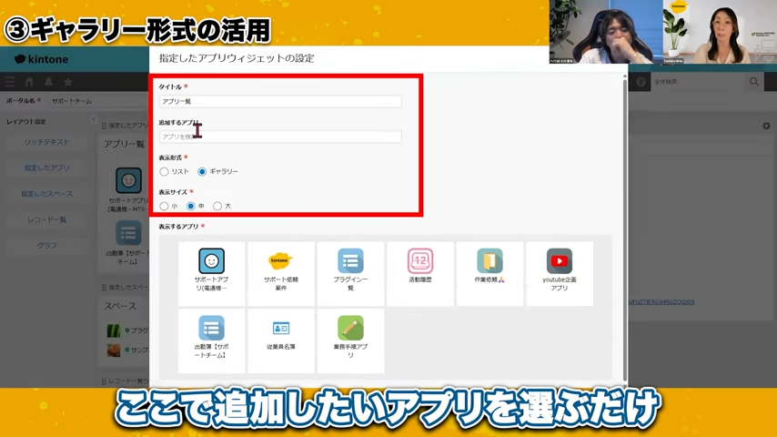777x437 pixels.
Task: Select the 出勤簿【サポートチーム】 tile in the dialog
Action: click(212, 340)
